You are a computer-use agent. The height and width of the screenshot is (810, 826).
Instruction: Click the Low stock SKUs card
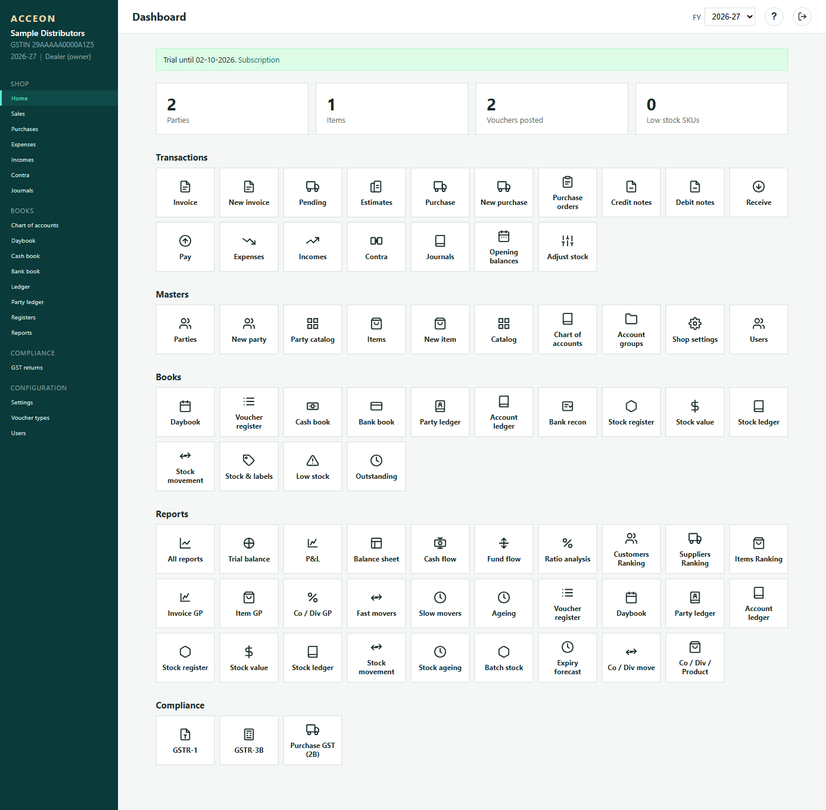[x=712, y=109]
